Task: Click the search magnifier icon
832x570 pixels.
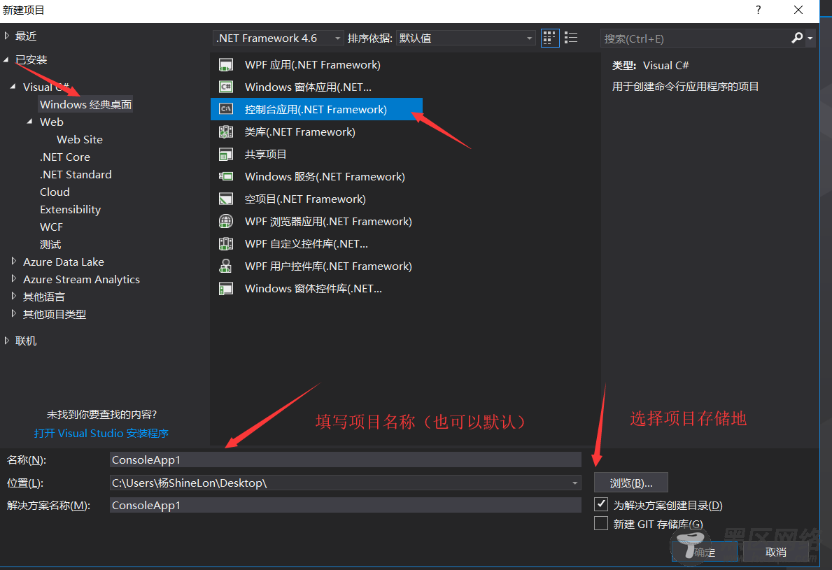Action: click(x=796, y=38)
